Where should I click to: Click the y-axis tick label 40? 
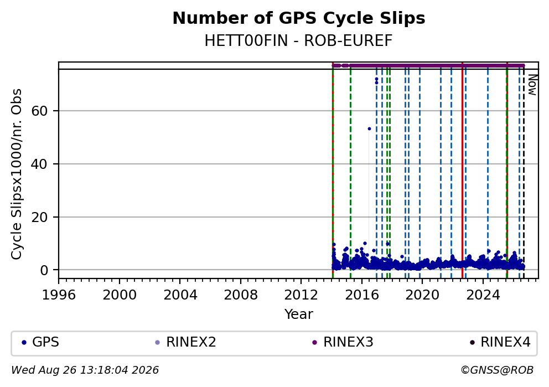[39, 164]
